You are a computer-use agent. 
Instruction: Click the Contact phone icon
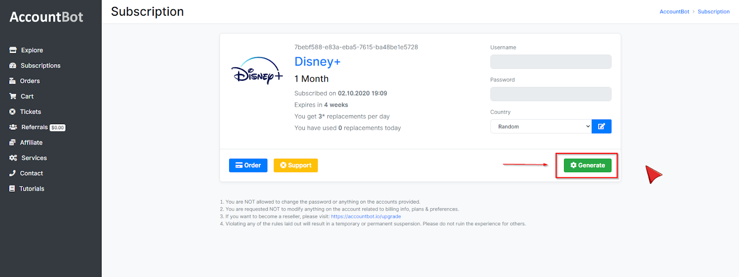(x=12, y=173)
